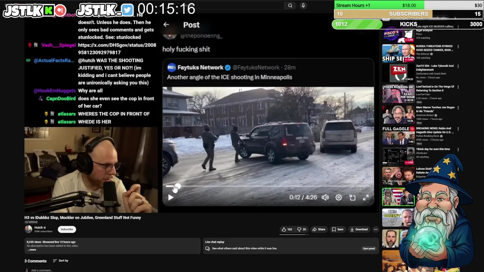
Task: Click the 3 Comments heading
Action: coord(36,261)
